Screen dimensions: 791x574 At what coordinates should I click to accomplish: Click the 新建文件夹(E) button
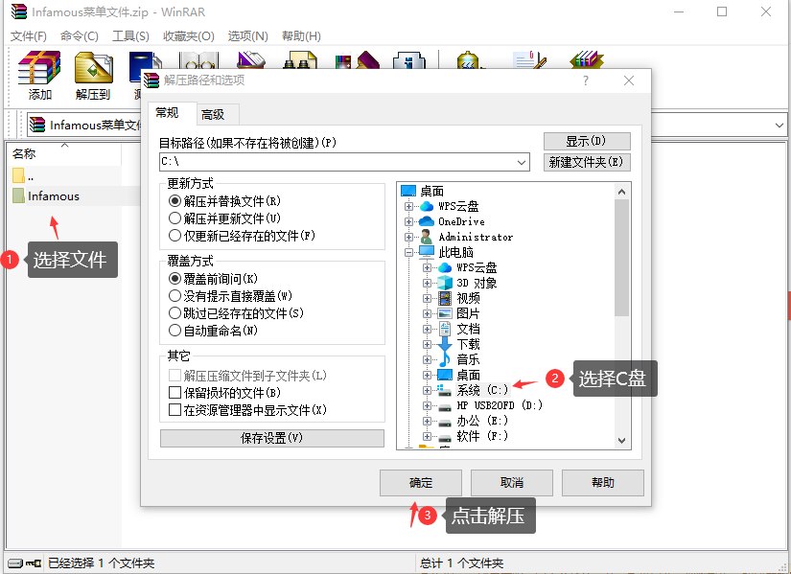[x=587, y=162]
